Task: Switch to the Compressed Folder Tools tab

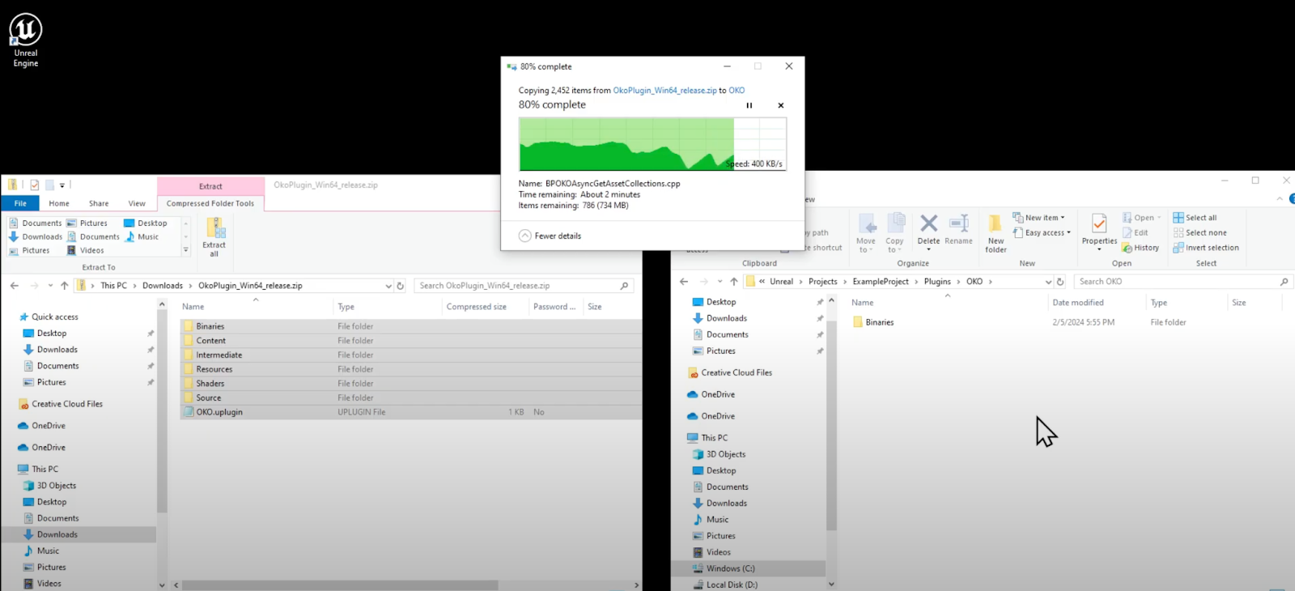Action: pos(210,203)
